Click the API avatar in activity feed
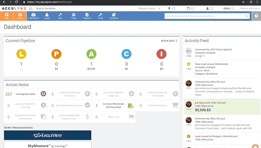 coord(188,51)
